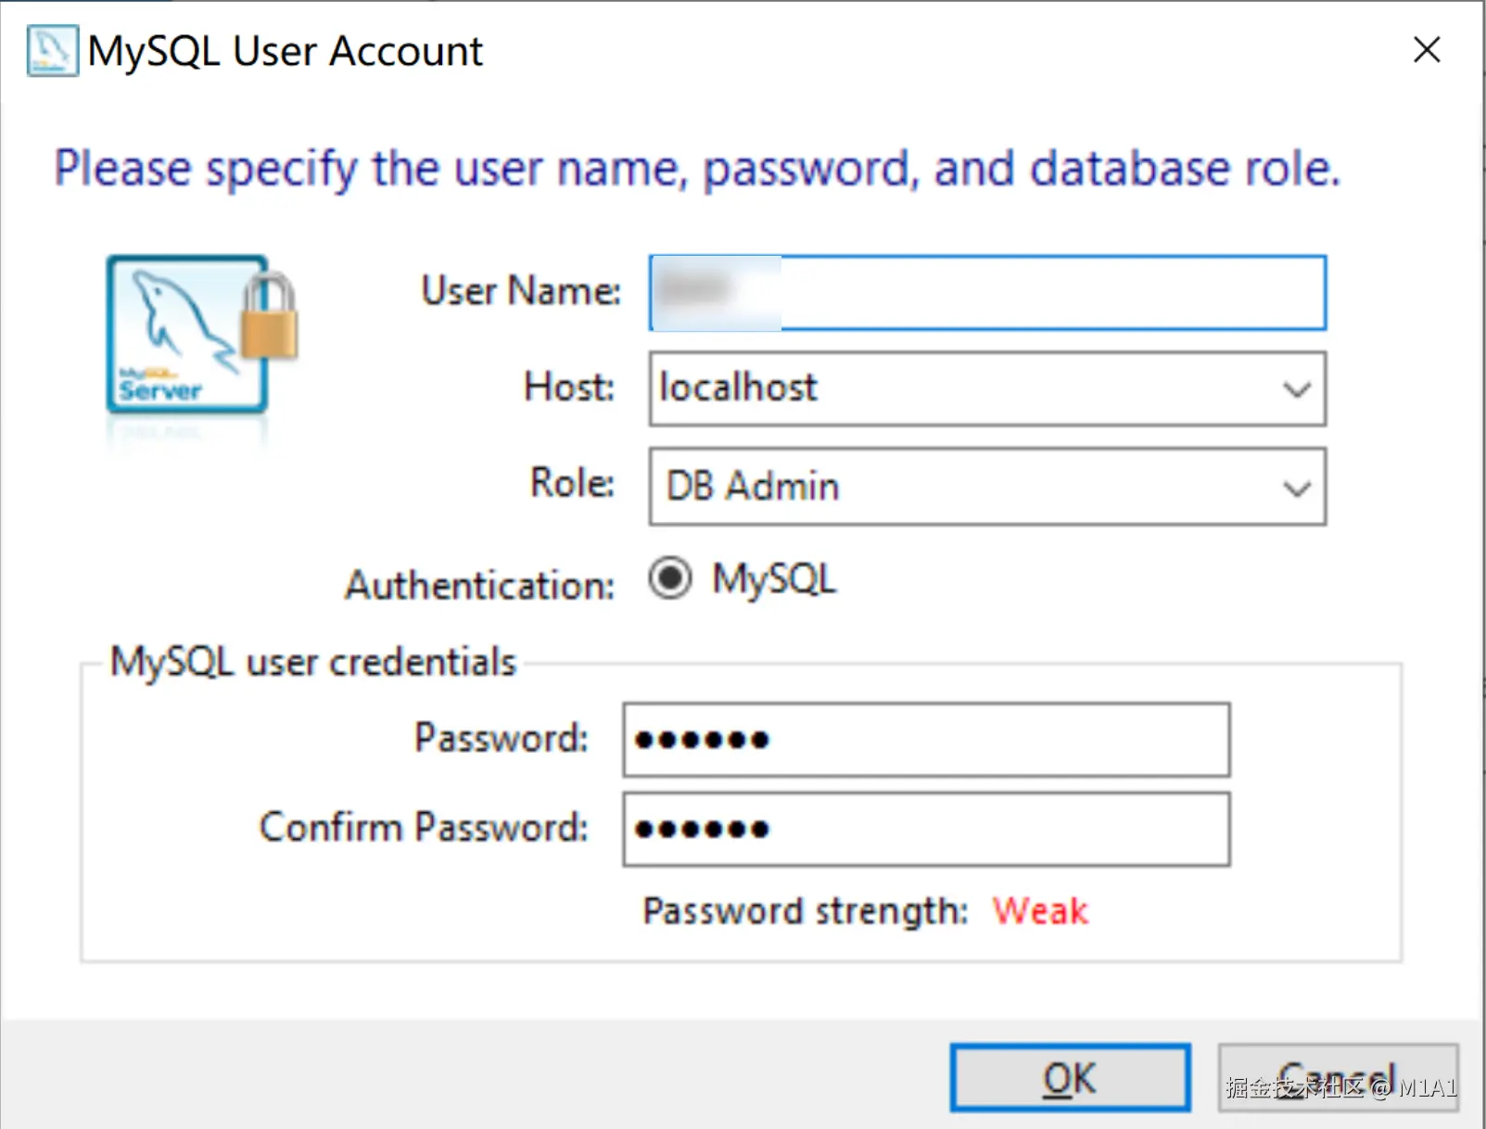Screen dimensions: 1486x1129
Task: Click into the Password field
Action: [927, 740]
